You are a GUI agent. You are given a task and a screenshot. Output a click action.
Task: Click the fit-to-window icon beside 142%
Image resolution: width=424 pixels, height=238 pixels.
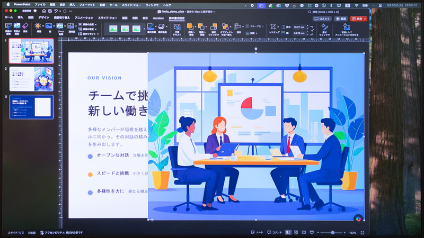click(x=363, y=233)
